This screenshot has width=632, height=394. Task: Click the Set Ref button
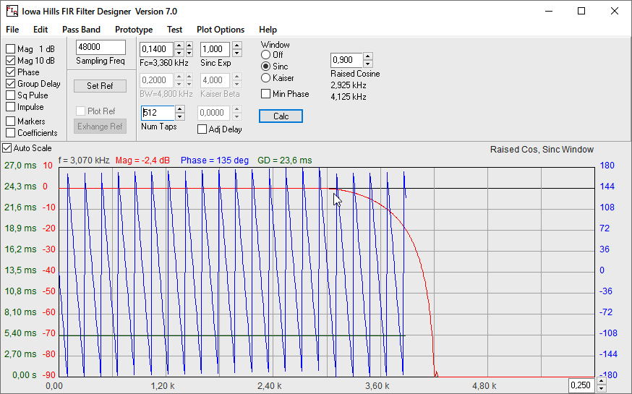coord(100,86)
